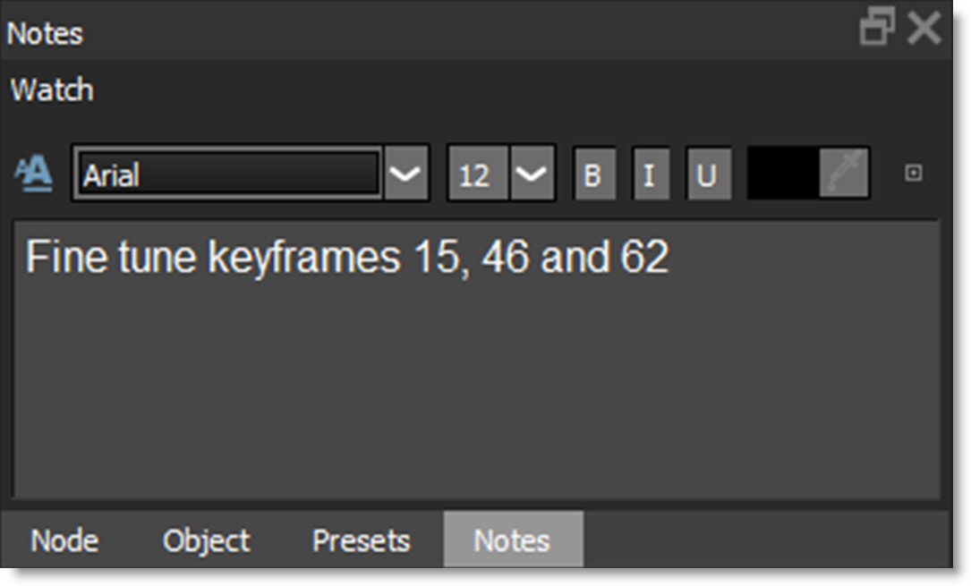Close the Notes panel
The image size is (971, 586).
[x=924, y=30]
